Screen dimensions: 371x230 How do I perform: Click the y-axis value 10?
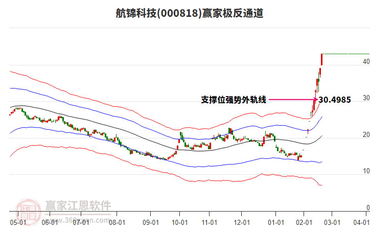click(366, 171)
